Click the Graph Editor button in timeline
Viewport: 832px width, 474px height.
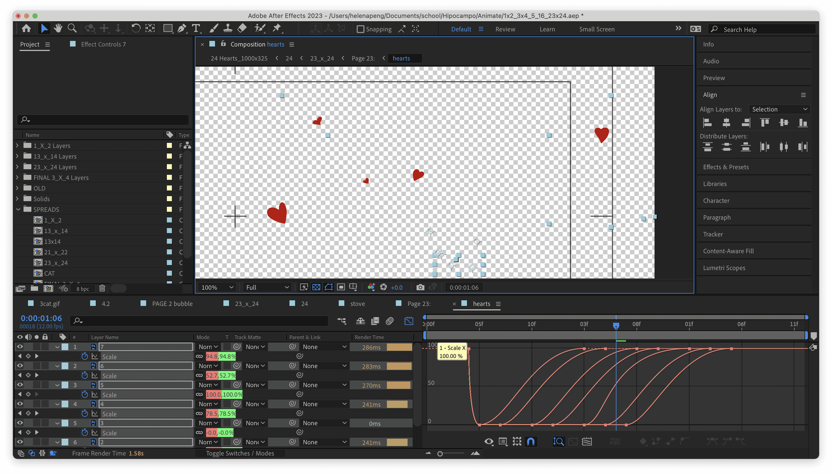(408, 321)
